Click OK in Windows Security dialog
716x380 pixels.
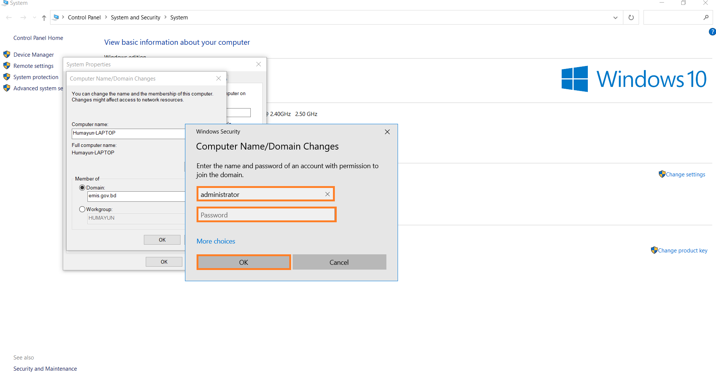244,262
